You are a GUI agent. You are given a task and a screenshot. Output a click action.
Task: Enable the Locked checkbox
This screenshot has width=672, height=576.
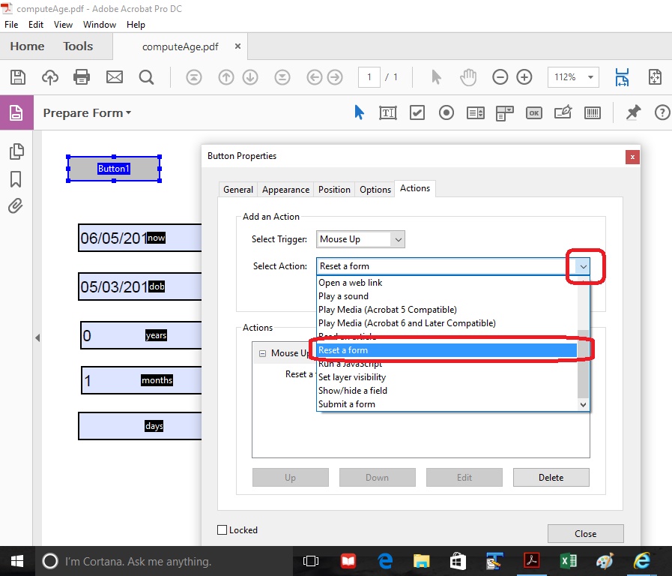(221, 529)
